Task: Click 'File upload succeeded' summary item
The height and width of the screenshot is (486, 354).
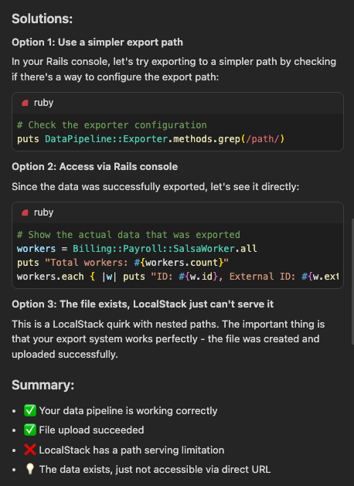Action: [x=91, y=430]
